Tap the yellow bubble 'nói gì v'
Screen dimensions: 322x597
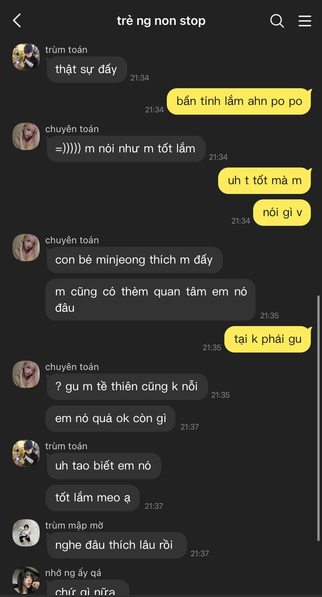[x=282, y=213]
